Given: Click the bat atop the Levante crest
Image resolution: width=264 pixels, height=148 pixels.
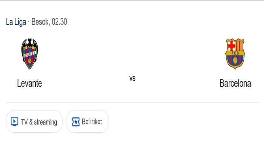Looking at the screenshot, I should click(30, 42).
